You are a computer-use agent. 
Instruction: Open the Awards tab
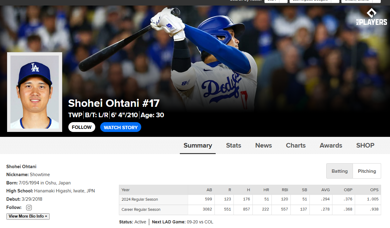pyautogui.click(x=331, y=145)
